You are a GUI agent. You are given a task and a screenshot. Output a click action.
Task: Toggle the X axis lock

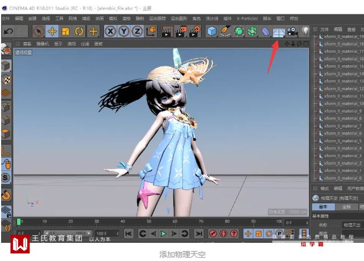coord(110,31)
